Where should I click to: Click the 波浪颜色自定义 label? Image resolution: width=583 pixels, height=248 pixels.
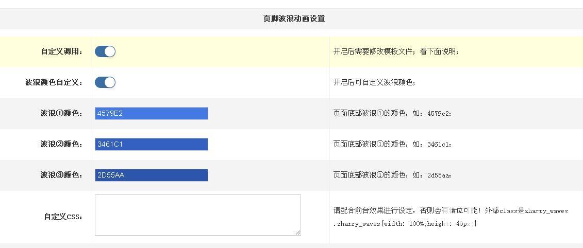coord(54,82)
